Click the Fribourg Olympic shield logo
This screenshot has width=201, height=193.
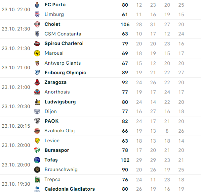click(37, 73)
